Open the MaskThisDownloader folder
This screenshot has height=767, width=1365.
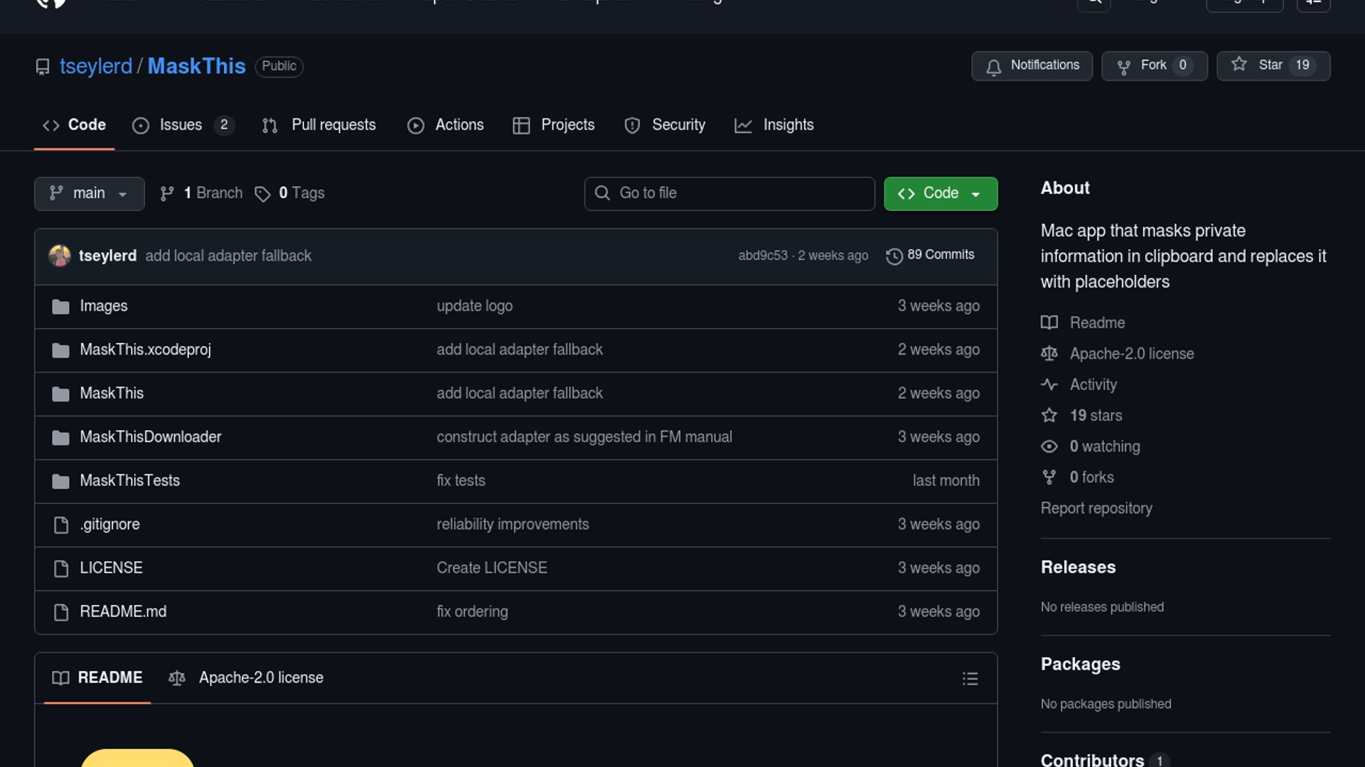[x=150, y=437]
